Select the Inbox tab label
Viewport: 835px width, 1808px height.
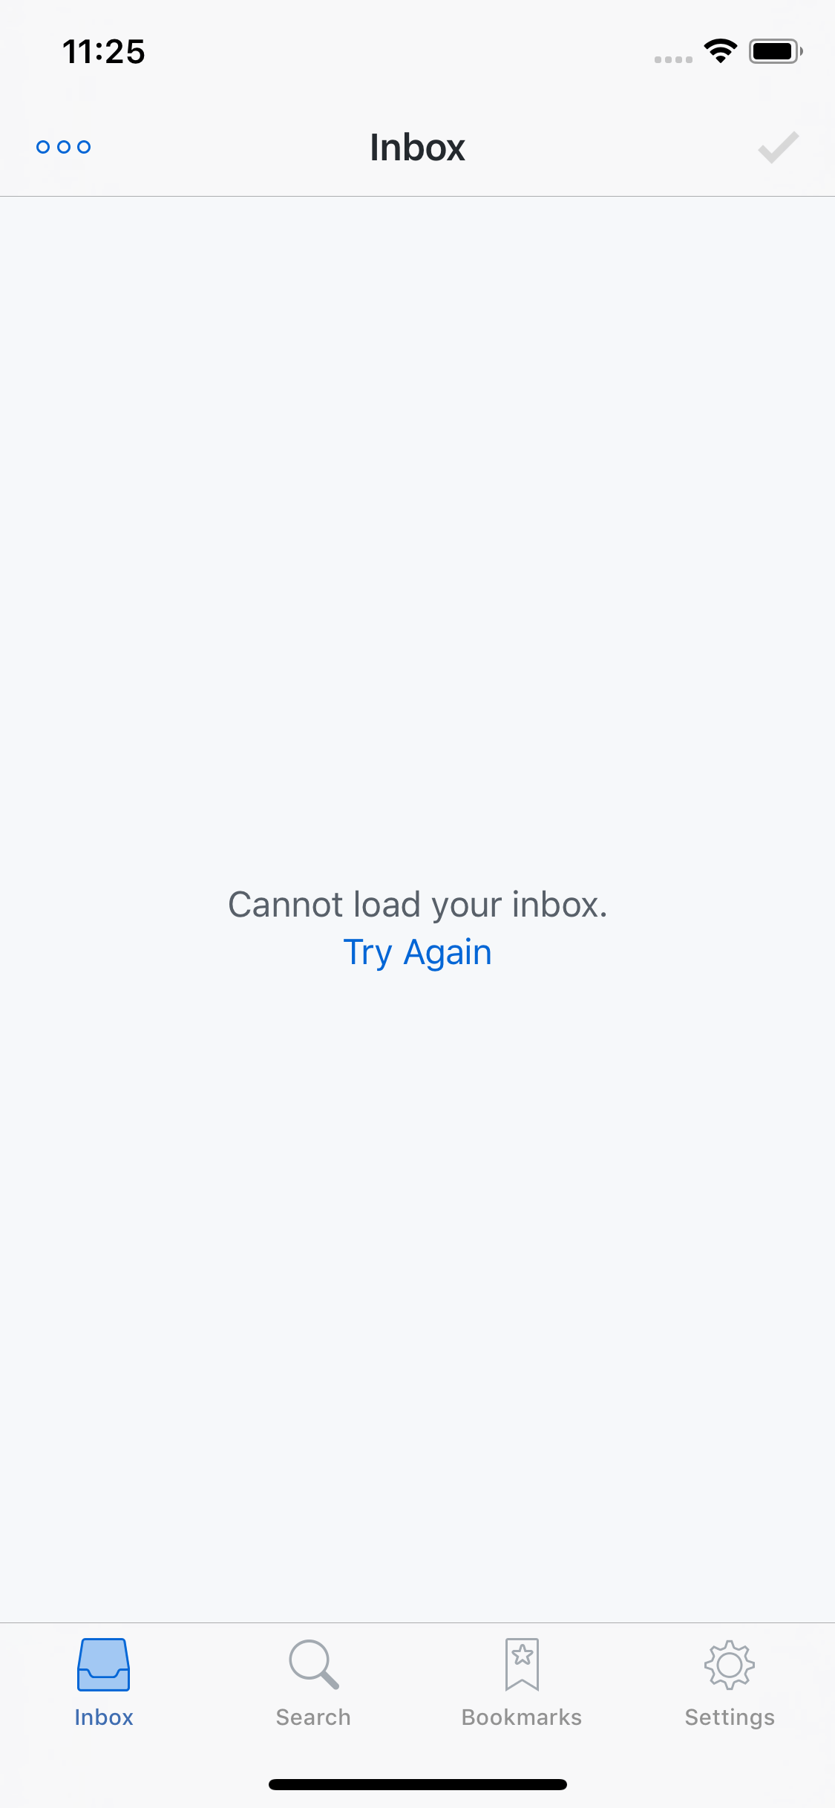click(104, 1717)
